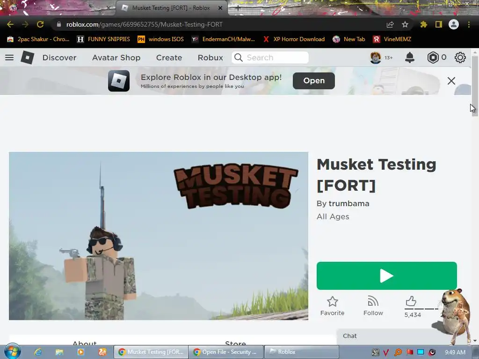This screenshot has height=359, width=479.
Task: Open the user avatar profile in navbar
Action: pos(376,57)
